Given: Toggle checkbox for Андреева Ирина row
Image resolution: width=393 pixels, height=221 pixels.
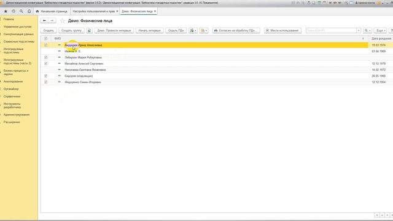Looking at the screenshot, I should click(x=45, y=45).
